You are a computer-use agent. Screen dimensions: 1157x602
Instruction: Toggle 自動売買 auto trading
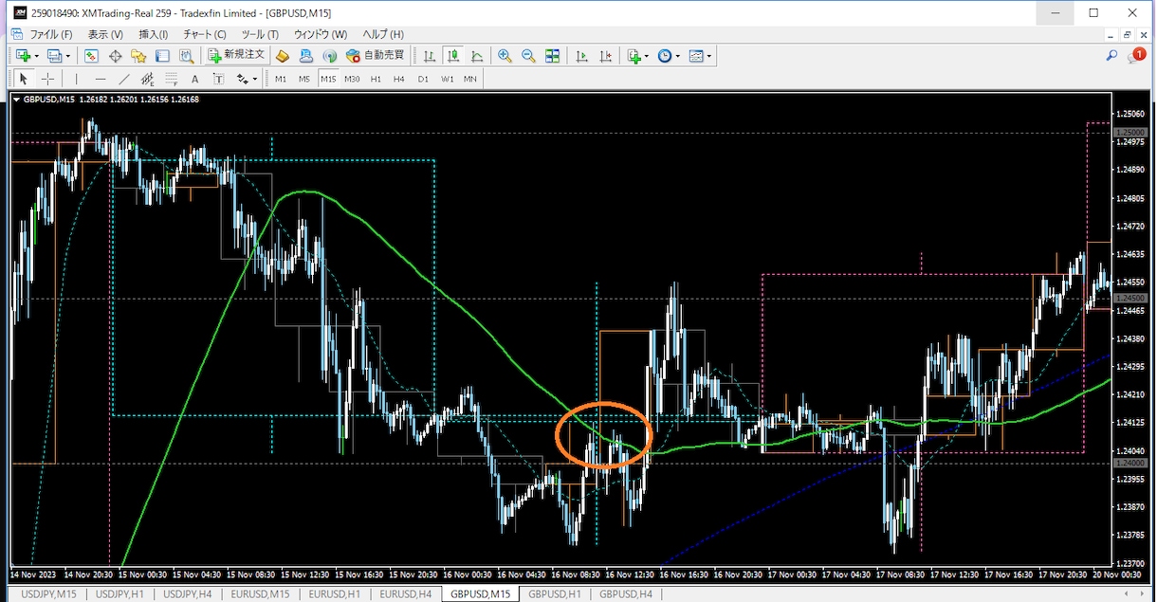point(376,56)
